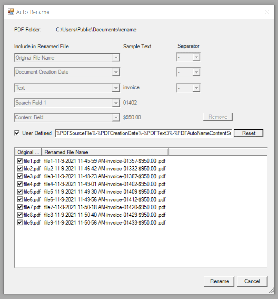Click the Auto-Rename app icon in title bar
The height and width of the screenshot is (299, 278).
coord(11,12)
